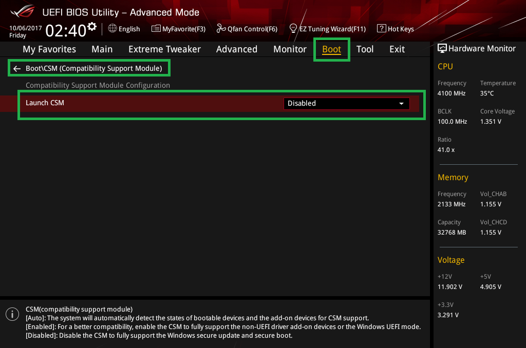Click the Hardware Monitor screen icon

pos(442,49)
